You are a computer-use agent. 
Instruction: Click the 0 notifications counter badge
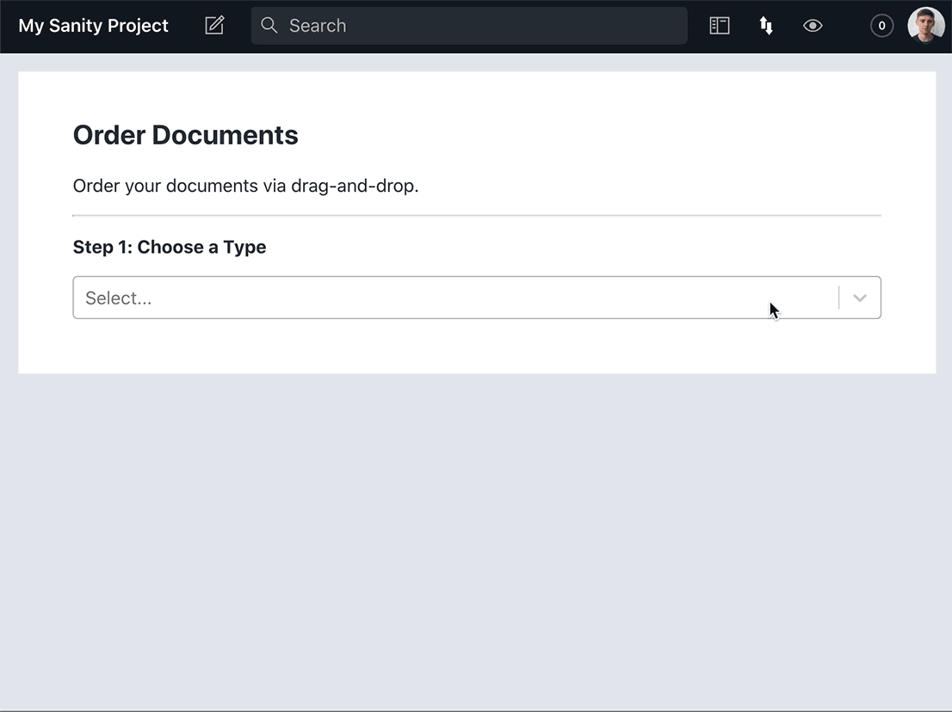[881, 26]
